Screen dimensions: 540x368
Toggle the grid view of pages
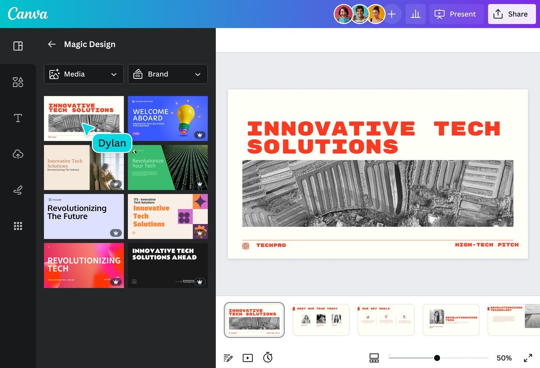(374, 358)
